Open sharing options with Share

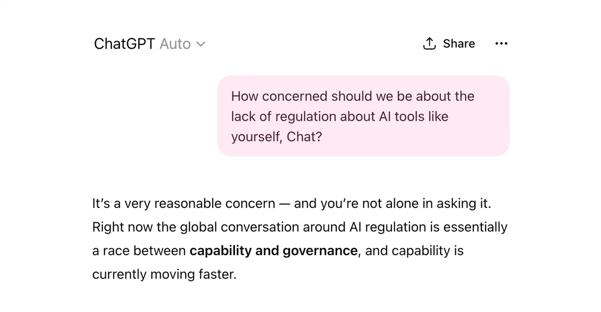449,43
